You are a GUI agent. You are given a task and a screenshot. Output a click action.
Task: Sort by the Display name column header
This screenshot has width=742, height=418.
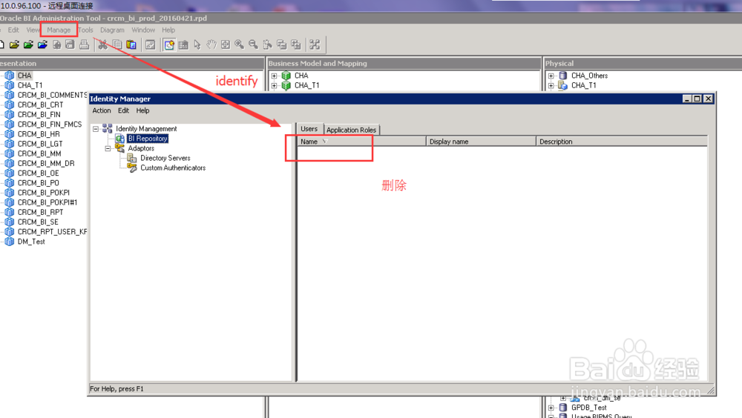481,142
